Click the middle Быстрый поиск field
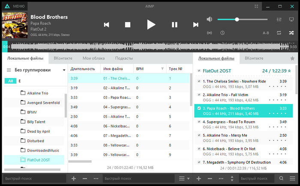 click(x=138, y=179)
